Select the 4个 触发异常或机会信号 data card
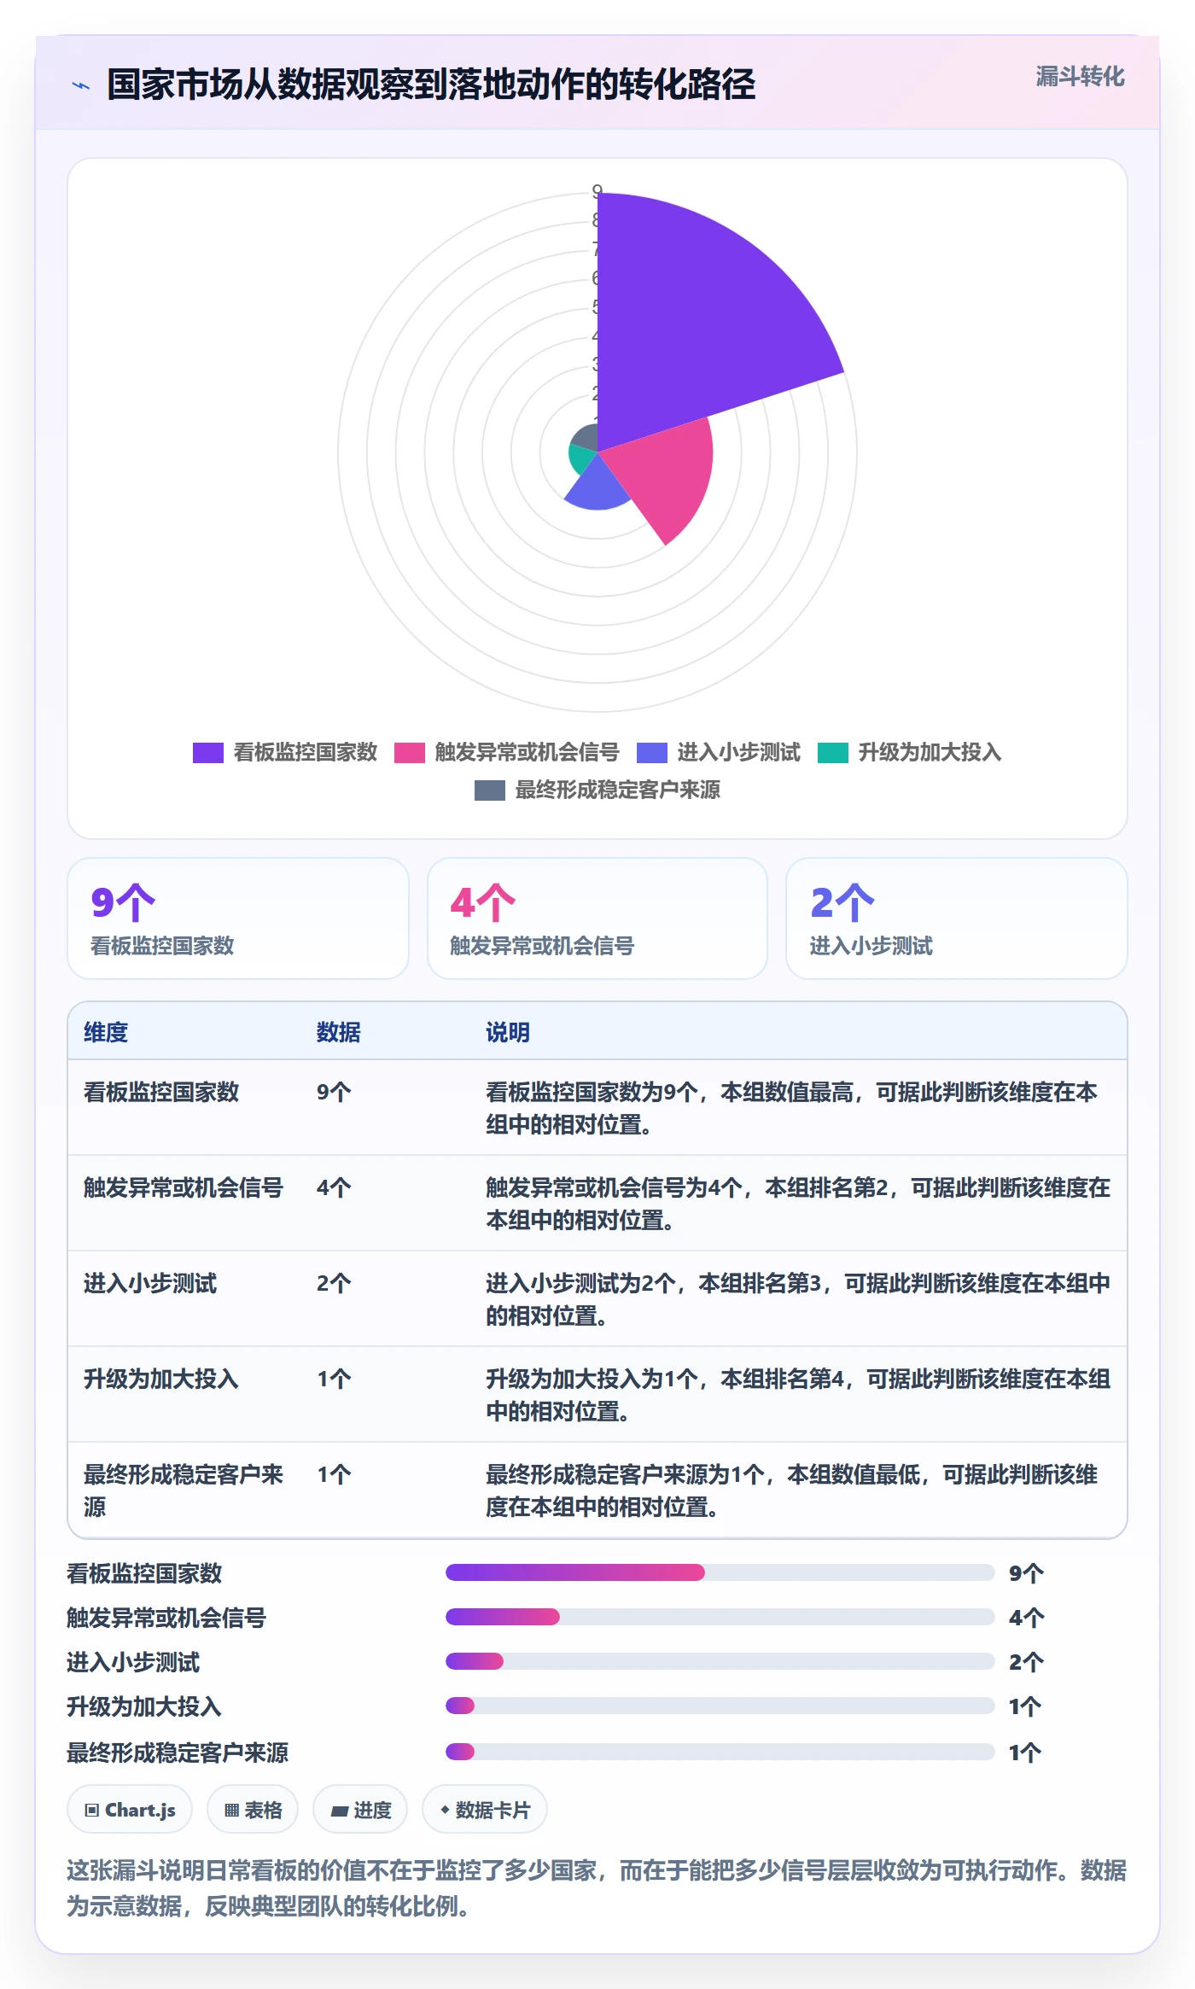This screenshot has width=1195, height=1989. [597, 919]
